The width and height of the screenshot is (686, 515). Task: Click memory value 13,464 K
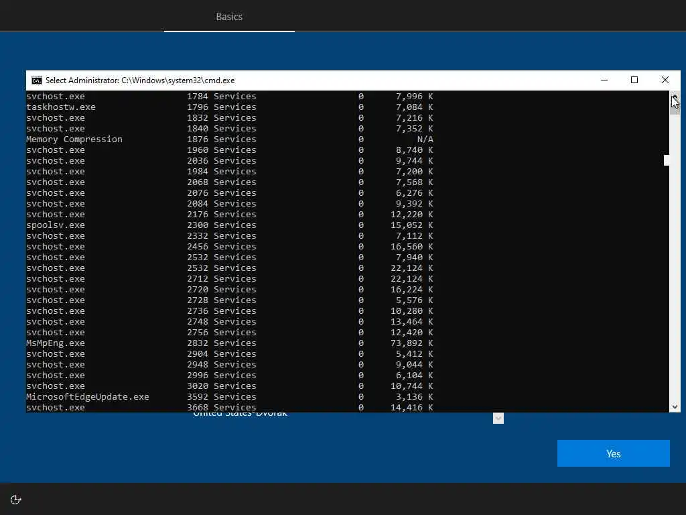pyautogui.click(x=412, y=322)
